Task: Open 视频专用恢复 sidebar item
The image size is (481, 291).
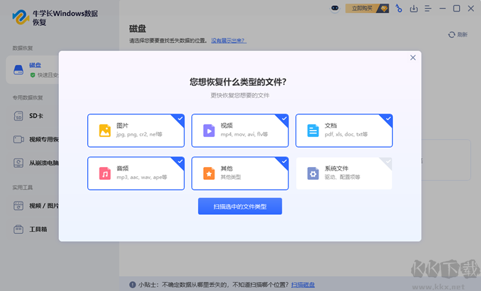Action: tap(44, 139)
